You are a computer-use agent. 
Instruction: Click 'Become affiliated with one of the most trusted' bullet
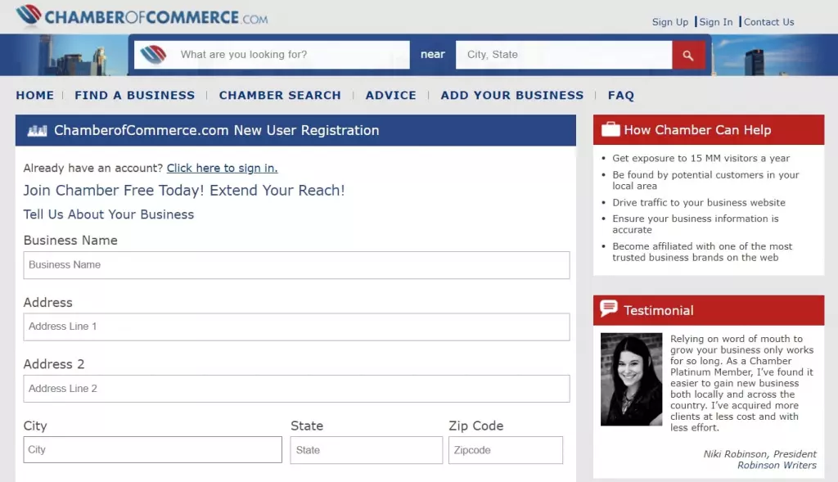point(702,252)
